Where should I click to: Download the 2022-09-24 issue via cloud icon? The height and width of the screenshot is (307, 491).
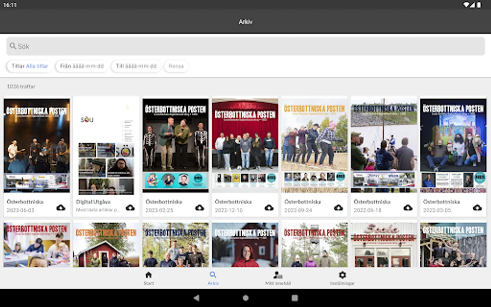pyautogui.click(x=338, y=207)
